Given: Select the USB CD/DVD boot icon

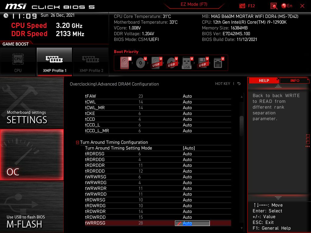Looking at the screenshot, I should tap(172, 62).
